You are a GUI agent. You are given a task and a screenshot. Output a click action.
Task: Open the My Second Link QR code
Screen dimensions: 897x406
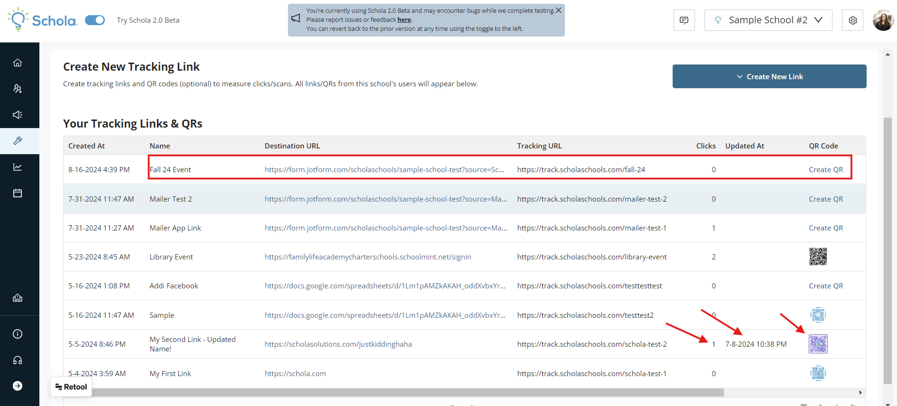click(818, 344)
